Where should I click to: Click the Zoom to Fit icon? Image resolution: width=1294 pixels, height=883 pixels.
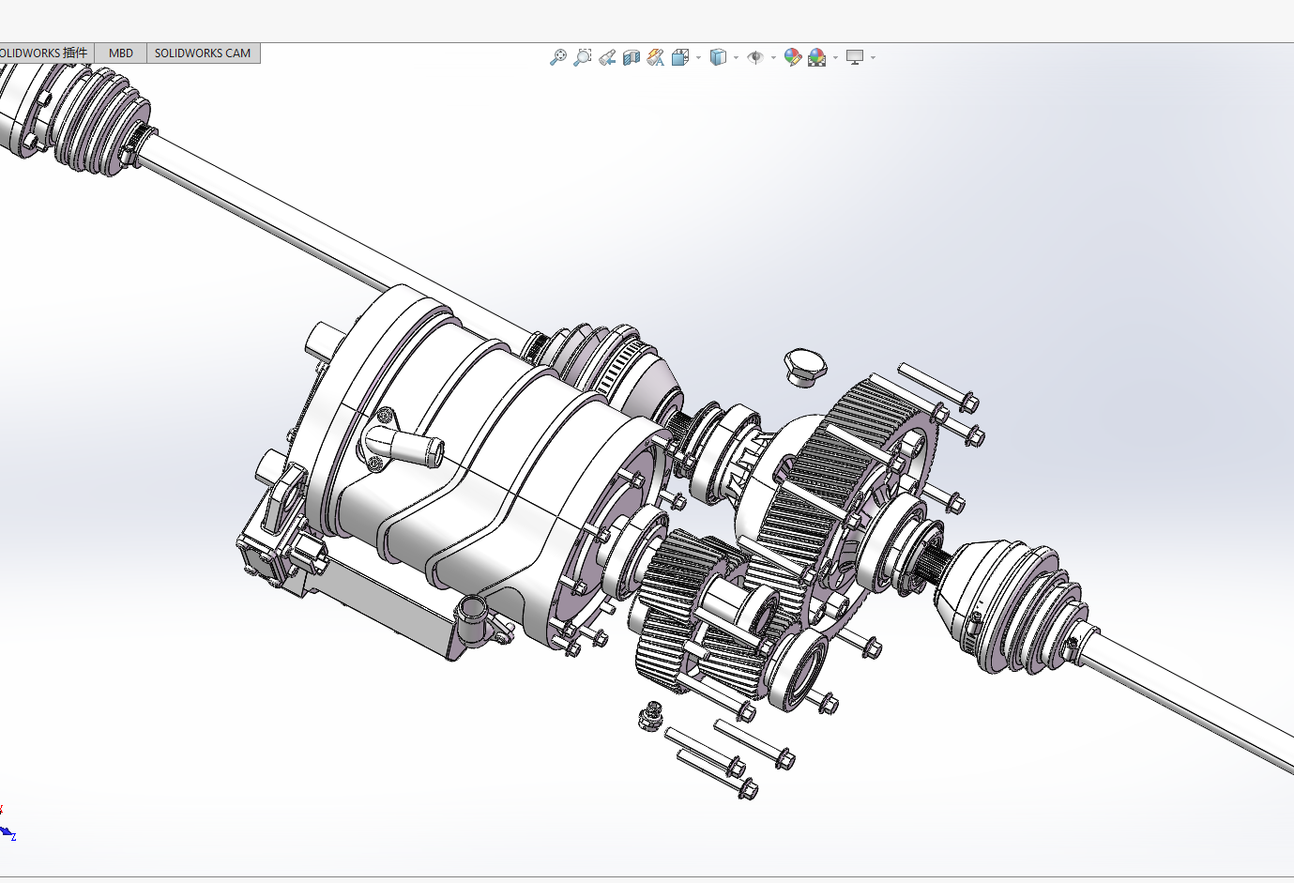pyautogui.click(x=558, y=57)
